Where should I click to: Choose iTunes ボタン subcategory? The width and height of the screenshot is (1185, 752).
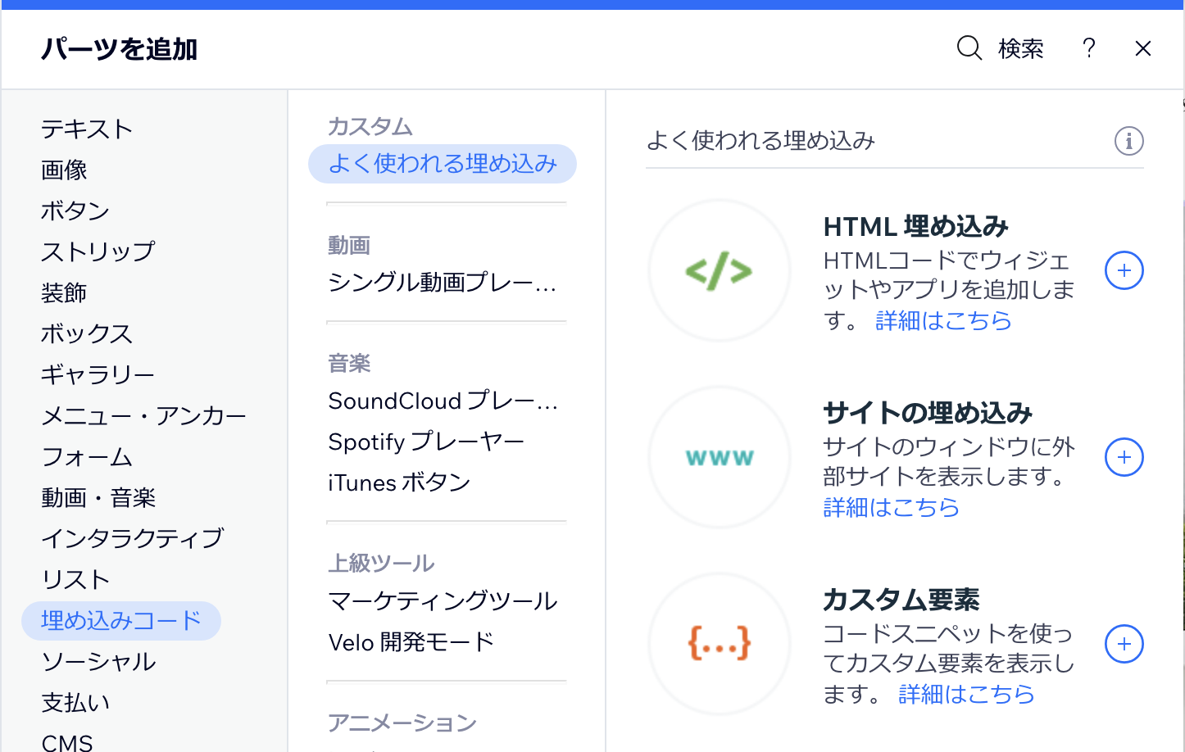coord(399,483)
